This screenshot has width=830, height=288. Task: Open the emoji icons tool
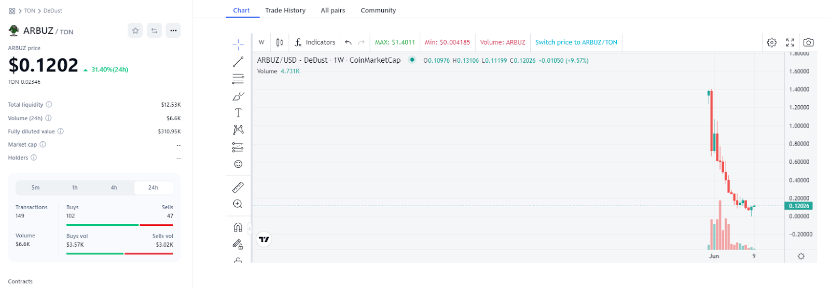click(x=238, y=164)
